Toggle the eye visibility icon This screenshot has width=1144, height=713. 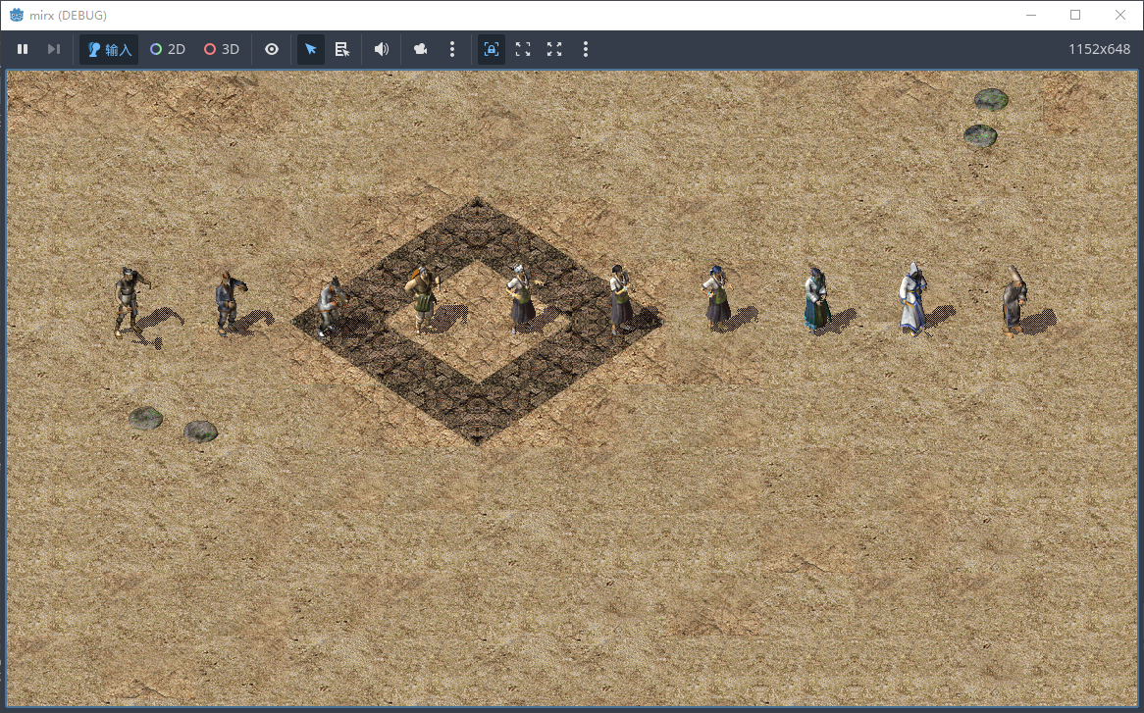272,49
